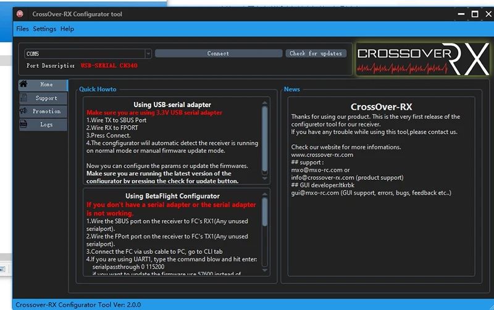Open the Help menu

[x=67, y=29]
